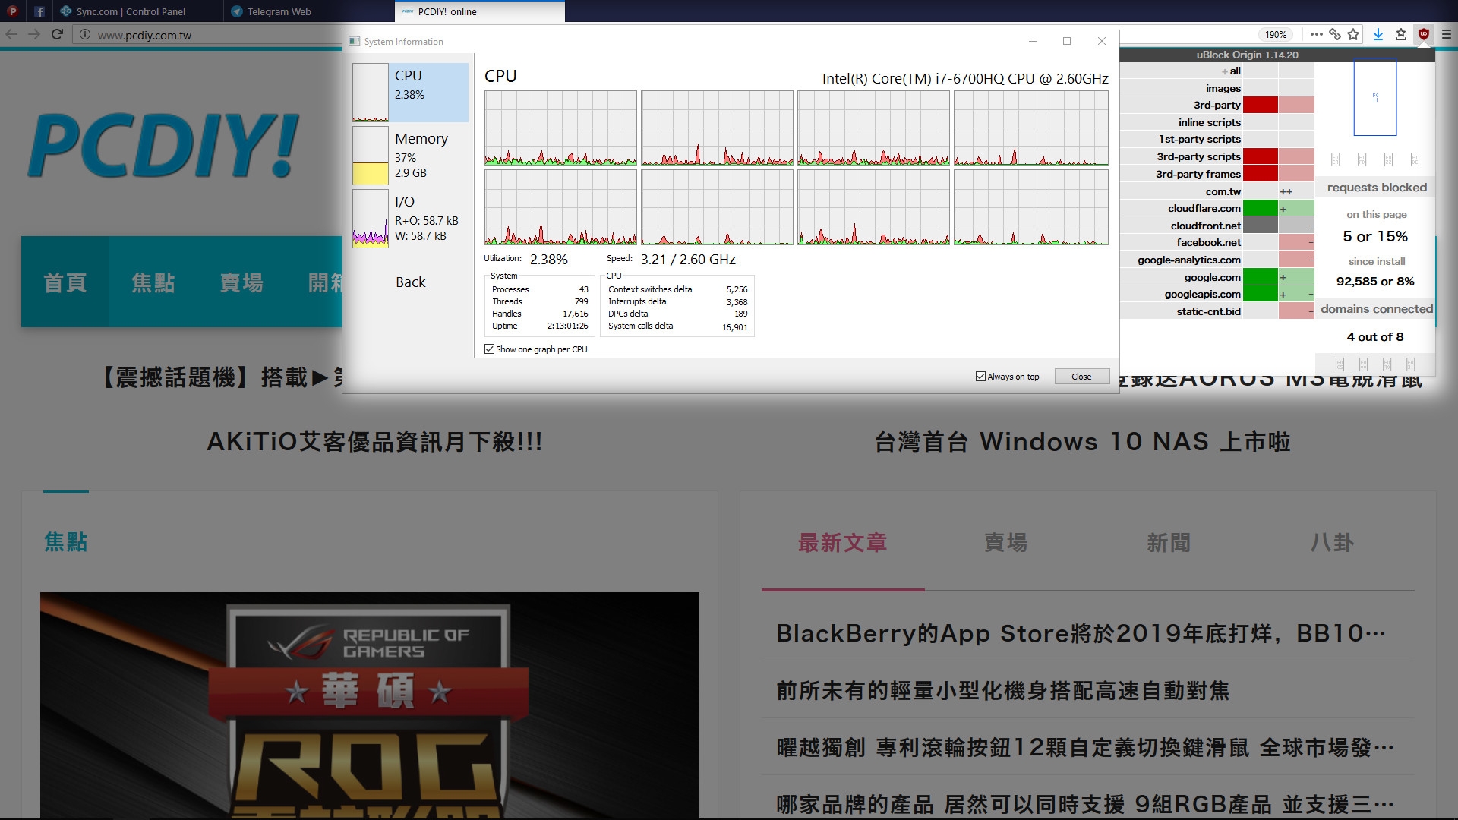This screenshot has height=820, width=1458.
Task: Click 1st-party scripts global rule cell
Action: (x=1260, y=139)
